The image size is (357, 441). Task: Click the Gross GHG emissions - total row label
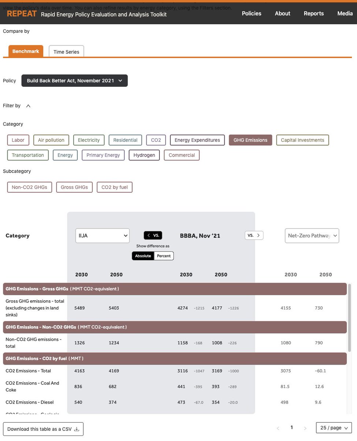coord(35,308)
